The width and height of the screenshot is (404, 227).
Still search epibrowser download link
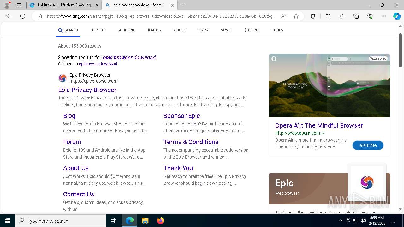click(98, 64)
